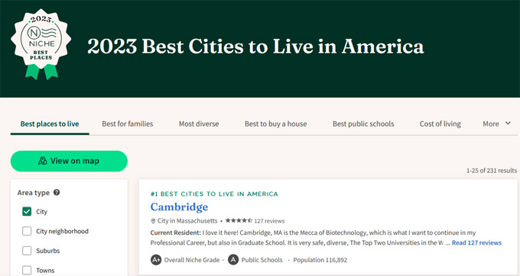The height and width of the screenshot is (276, 520).
Task: Select the Best places to live tab
Action: pyautogui.click(x=50, y=124)
